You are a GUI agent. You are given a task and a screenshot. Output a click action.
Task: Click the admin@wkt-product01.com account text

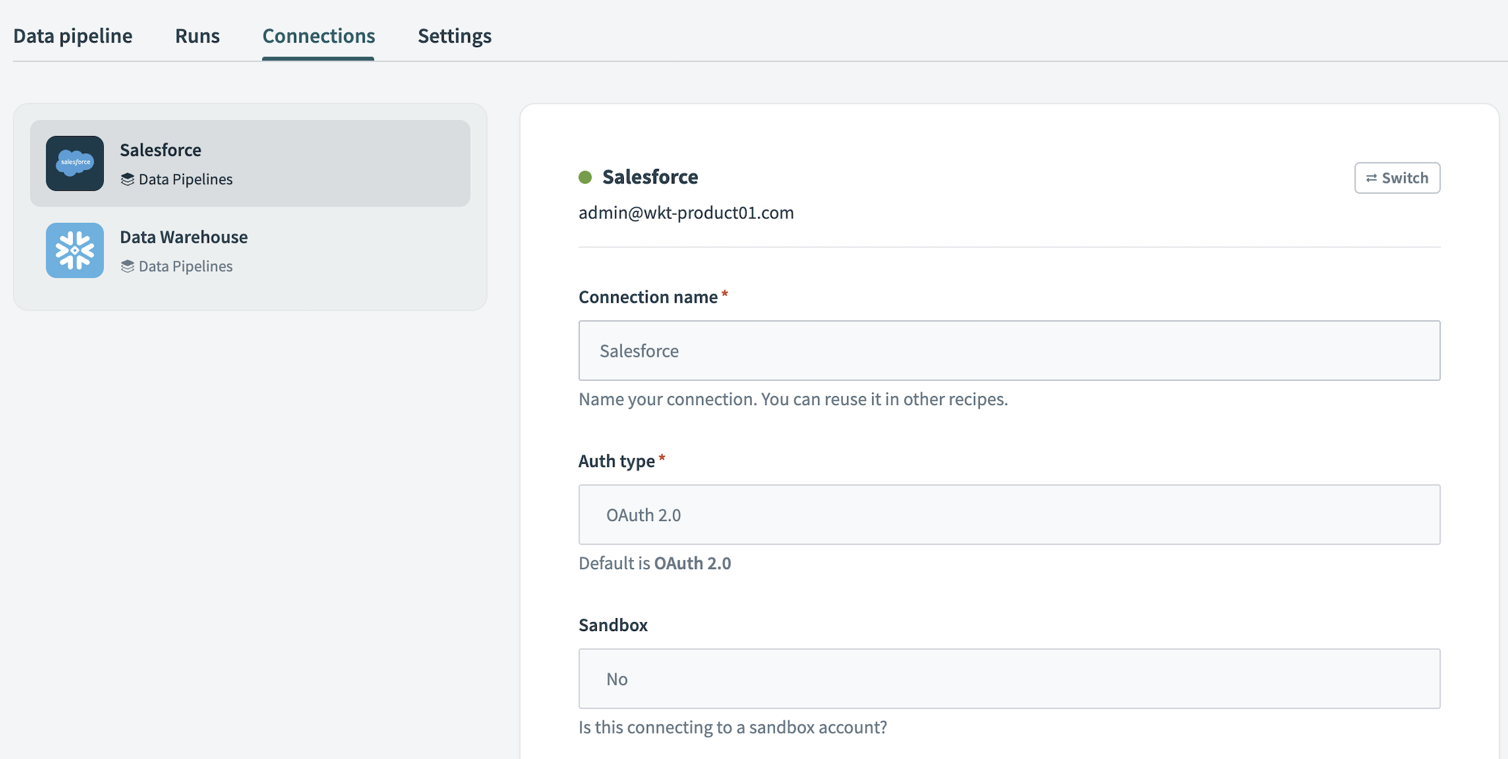(x=686, y=212)
